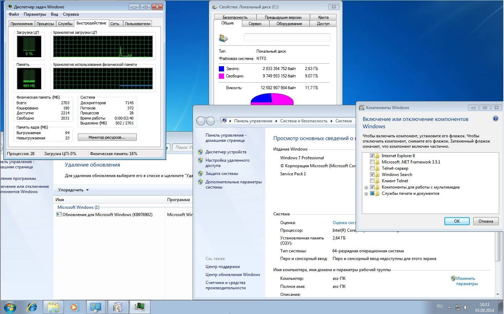Open Windows Explorer taskbar icon
Screen dimensions: 504x314
coord(53,307)
